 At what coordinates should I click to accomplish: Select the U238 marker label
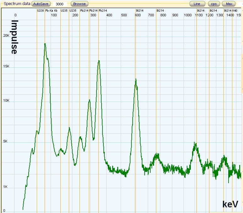(40, 10)
